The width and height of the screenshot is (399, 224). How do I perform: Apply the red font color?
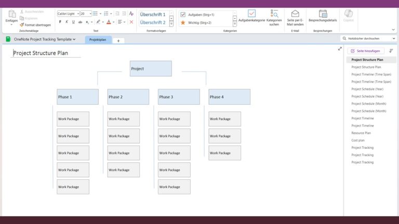pyautogui.click(x=109, y=22)
